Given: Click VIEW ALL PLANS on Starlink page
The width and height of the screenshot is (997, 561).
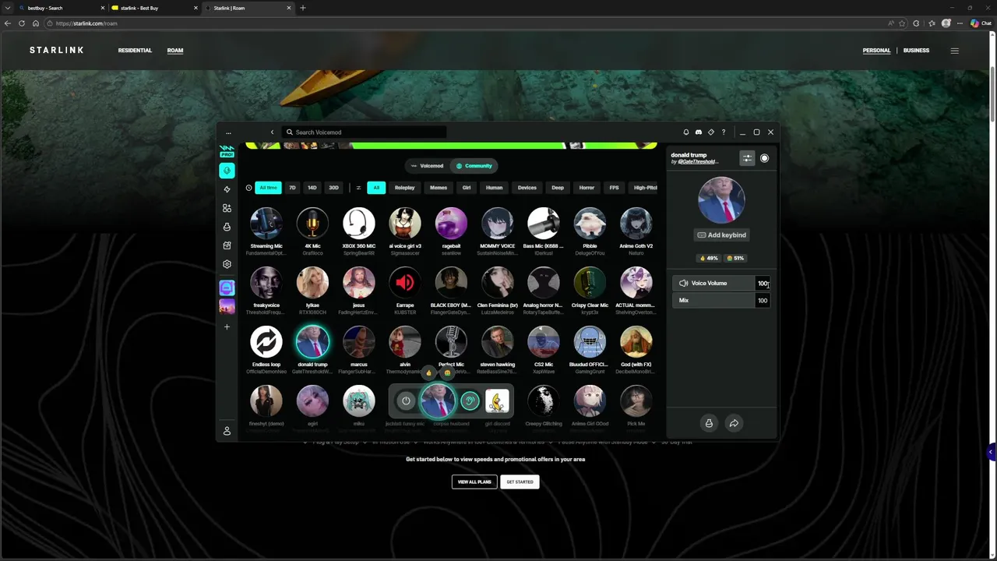Looking at the screenshot, I should tap(474, 482).
